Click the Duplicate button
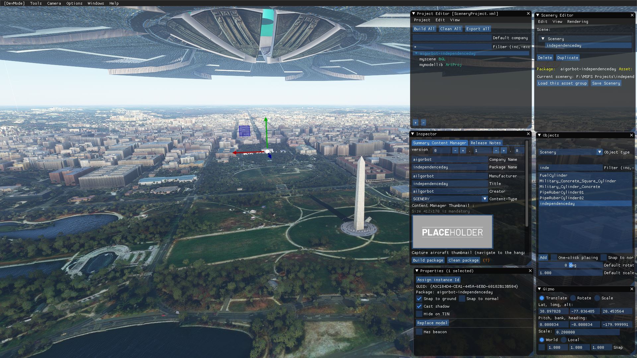 [x=568, y=58]
